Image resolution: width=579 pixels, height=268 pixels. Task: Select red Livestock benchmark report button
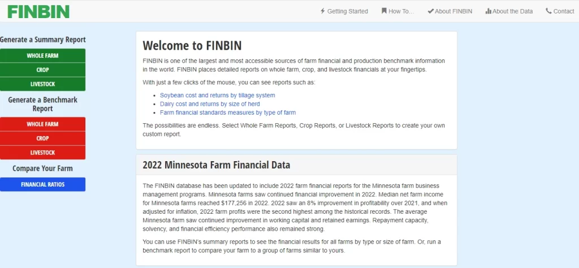[42, 153]
